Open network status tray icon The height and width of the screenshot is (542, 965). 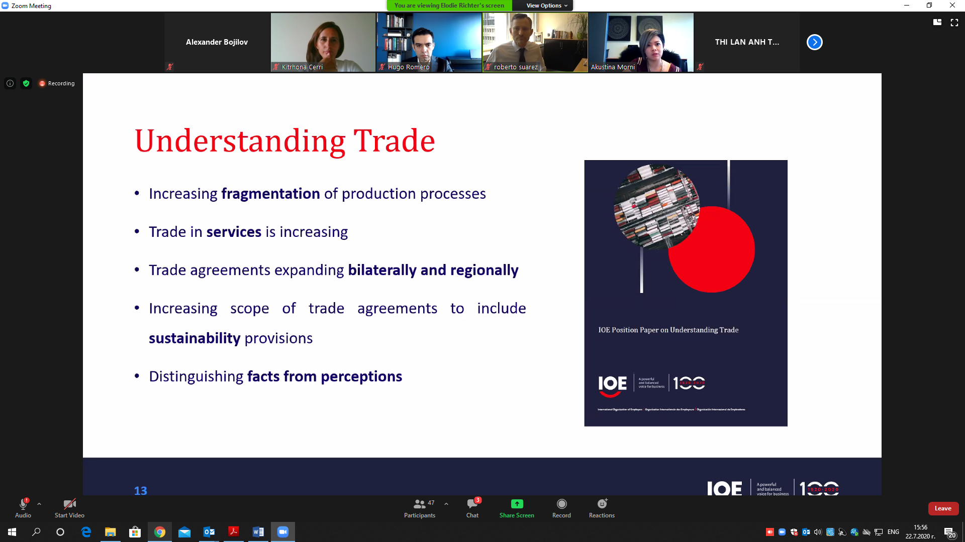click(879, 532)
